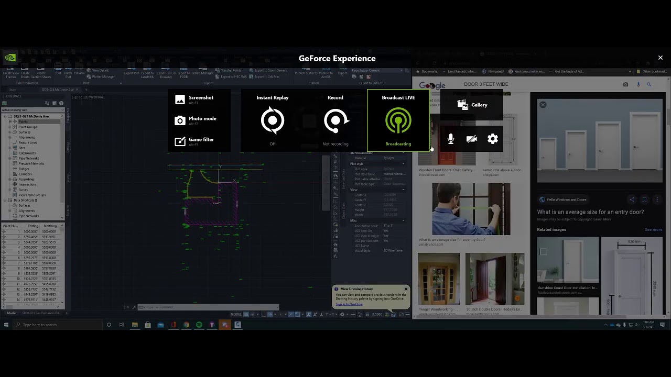This screenshot has height=377, width=671.
Task: Close the Google image preview panel
Action: click(543, 105)
